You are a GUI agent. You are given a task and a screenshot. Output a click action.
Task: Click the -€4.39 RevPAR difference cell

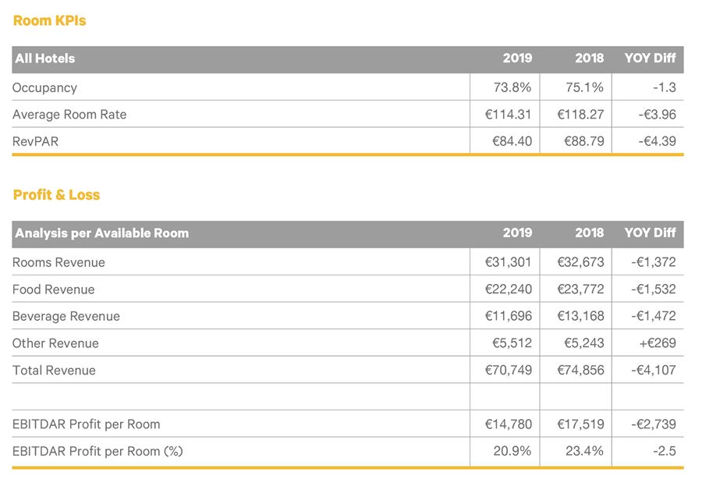tap(654, 141)
